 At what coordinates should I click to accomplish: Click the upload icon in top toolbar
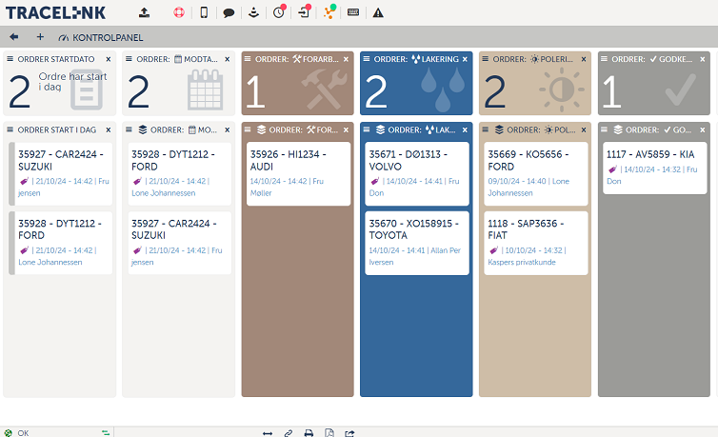tap(144, 12)
